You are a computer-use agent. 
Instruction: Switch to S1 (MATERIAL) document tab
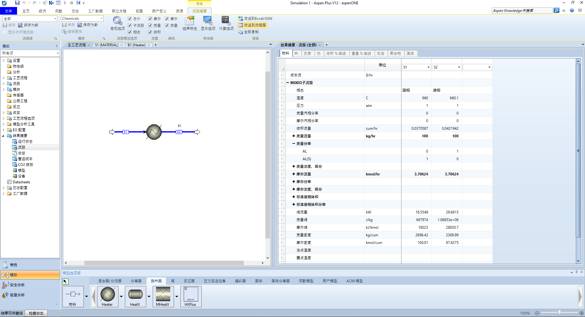tap(107, 45)
